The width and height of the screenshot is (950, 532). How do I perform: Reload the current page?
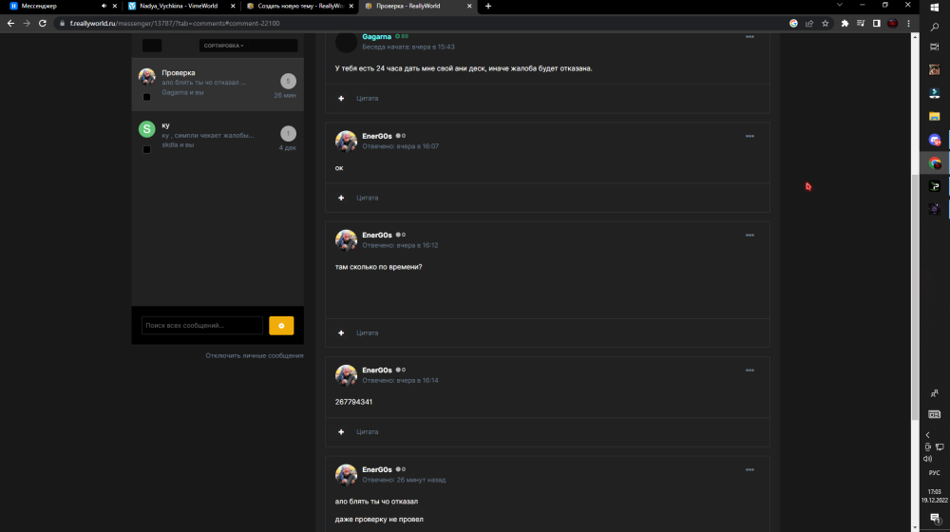click(43, 23)
